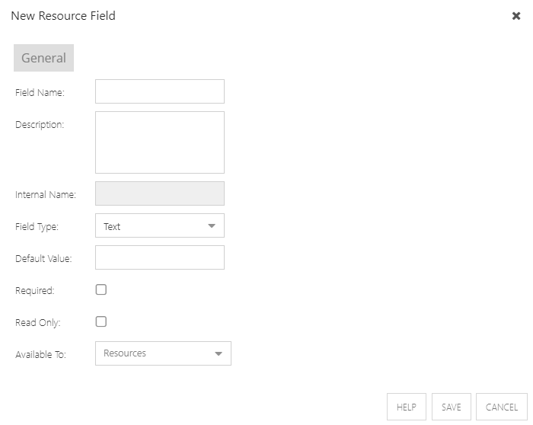Click the 'Default Value:' label

pos(43,259)
